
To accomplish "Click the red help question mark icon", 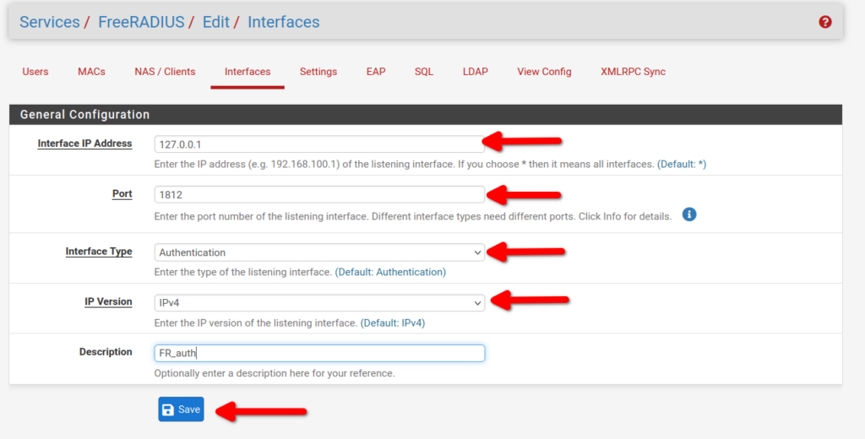I will point(825,22).
